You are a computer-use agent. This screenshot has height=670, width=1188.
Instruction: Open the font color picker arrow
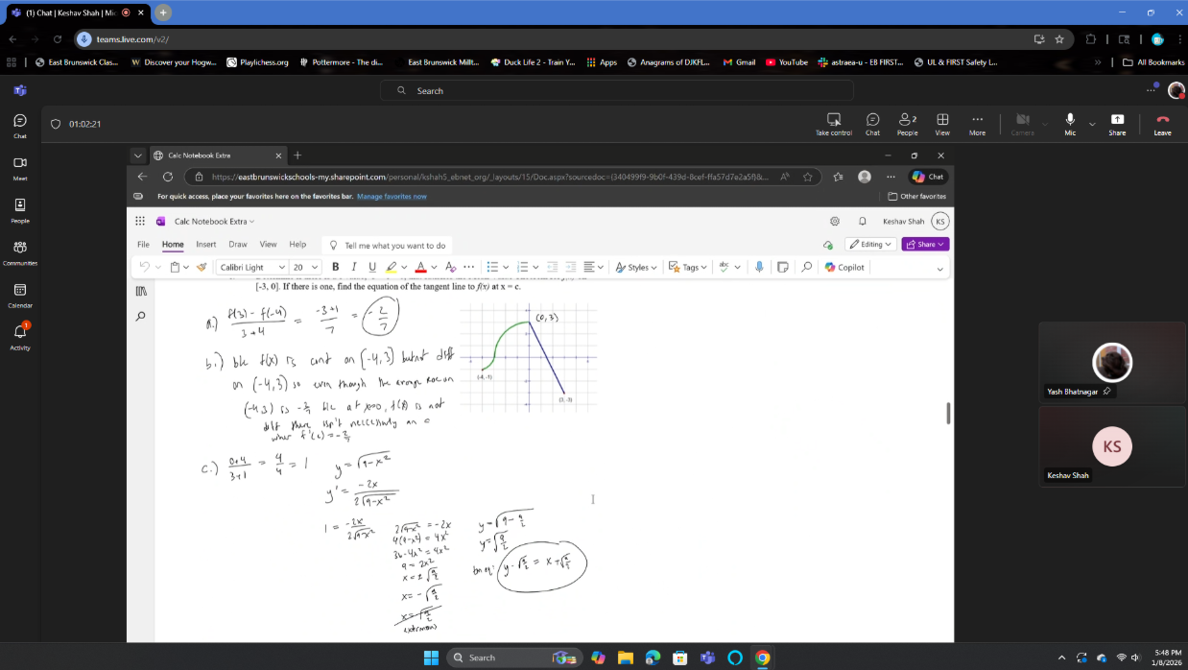(x=434, y=267)
